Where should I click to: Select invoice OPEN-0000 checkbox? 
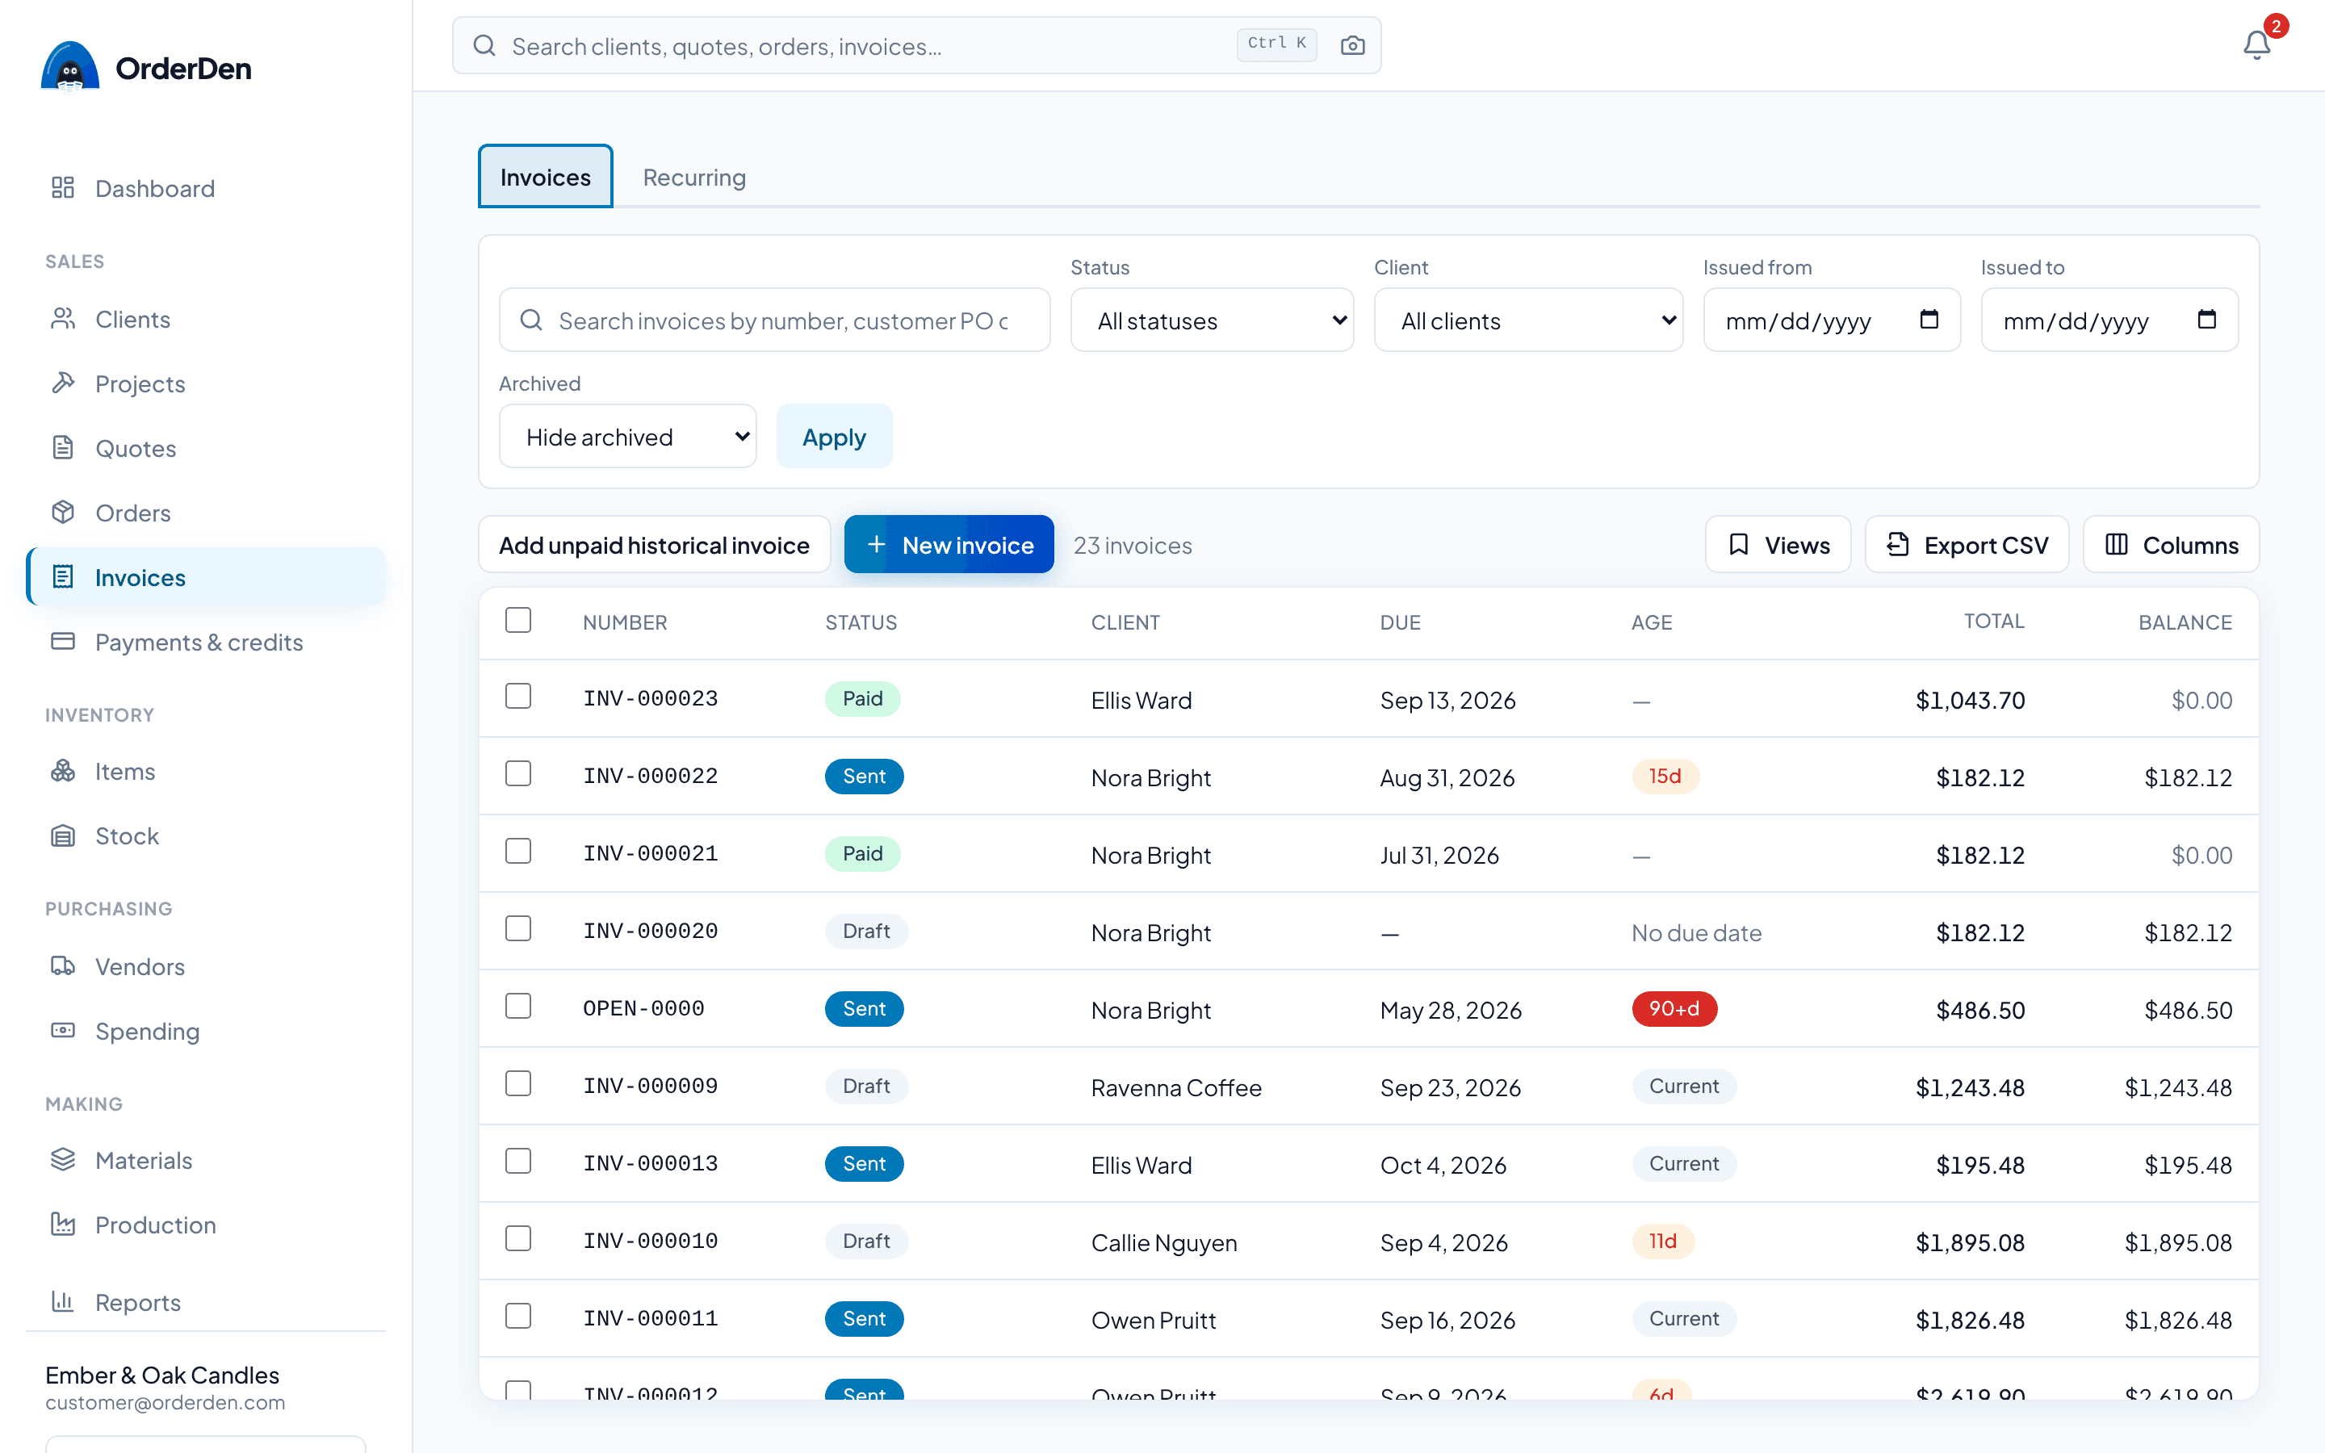[x=517, y=1006]
